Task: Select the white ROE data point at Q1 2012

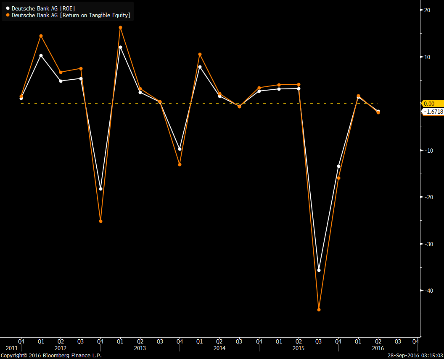Action: [41, 56]
